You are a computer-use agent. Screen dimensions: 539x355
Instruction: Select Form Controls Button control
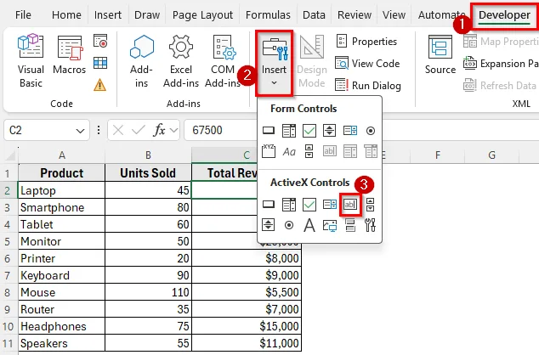click(269, 131)
